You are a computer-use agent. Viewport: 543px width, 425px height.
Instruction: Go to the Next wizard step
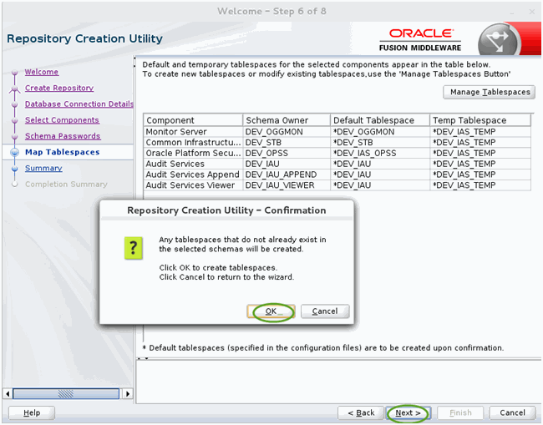point(408,412)
